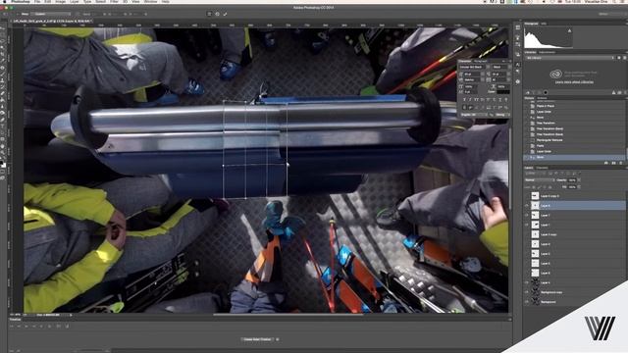Add graphic to the library
This screenshot has height=353, width=628.
[528, 93]
